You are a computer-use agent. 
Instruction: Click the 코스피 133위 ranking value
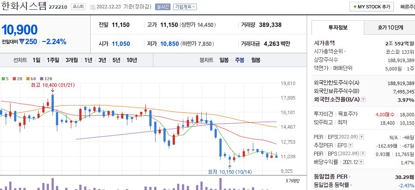point(400,52)
